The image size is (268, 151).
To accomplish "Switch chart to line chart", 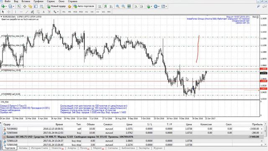I will coord(111,6).
